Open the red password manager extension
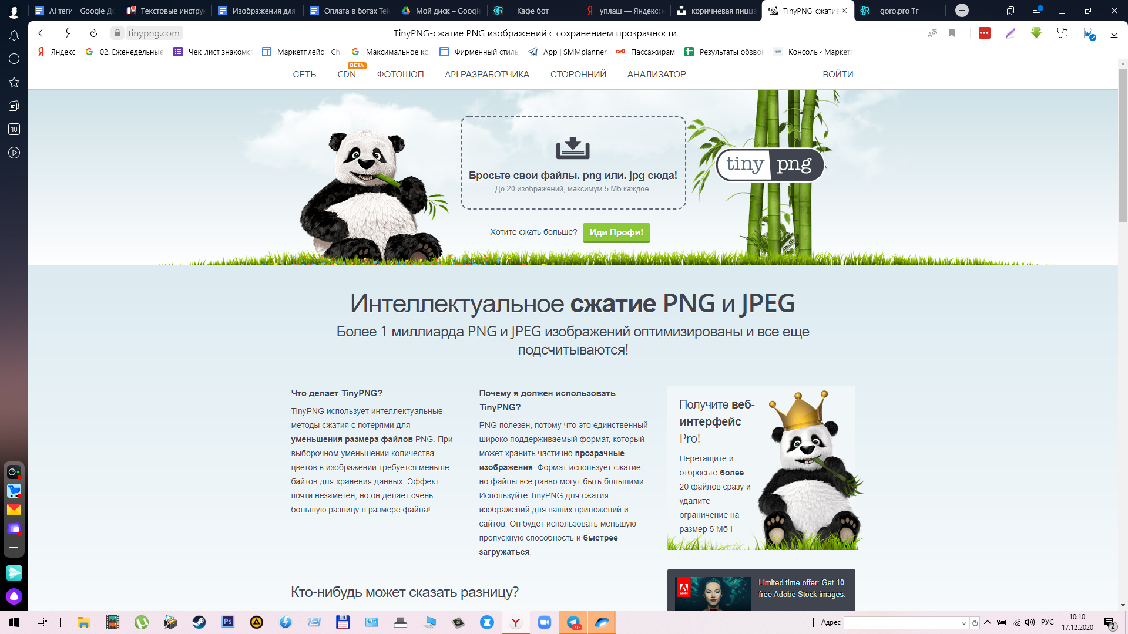This screenshot has width=1128, height=634. (985, 33)
